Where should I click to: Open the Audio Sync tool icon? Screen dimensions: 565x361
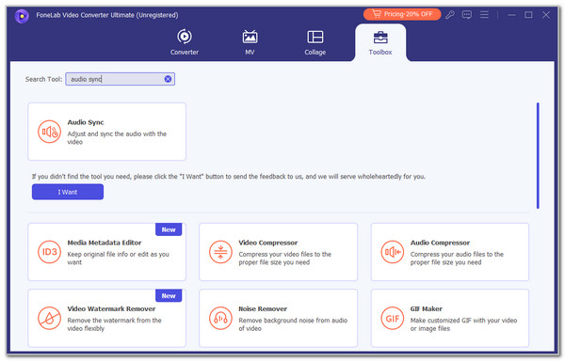[x=49, y=132]
